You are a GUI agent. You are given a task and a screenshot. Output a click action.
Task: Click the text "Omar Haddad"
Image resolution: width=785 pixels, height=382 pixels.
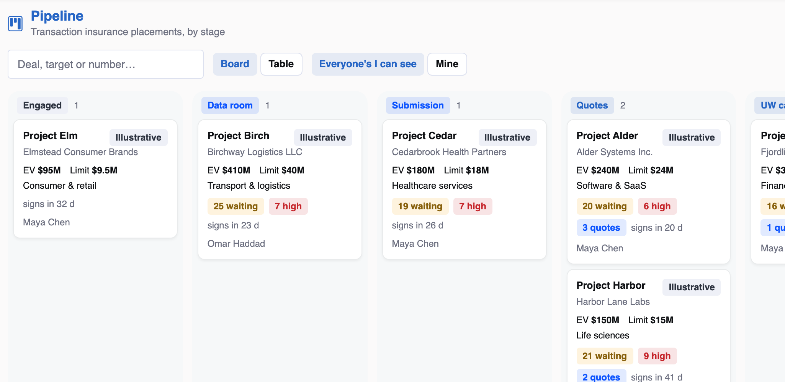(x=236, y=244)
